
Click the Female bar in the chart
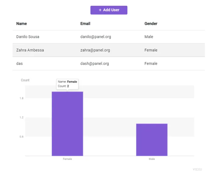pyautogui.click(x=67, y=124)
